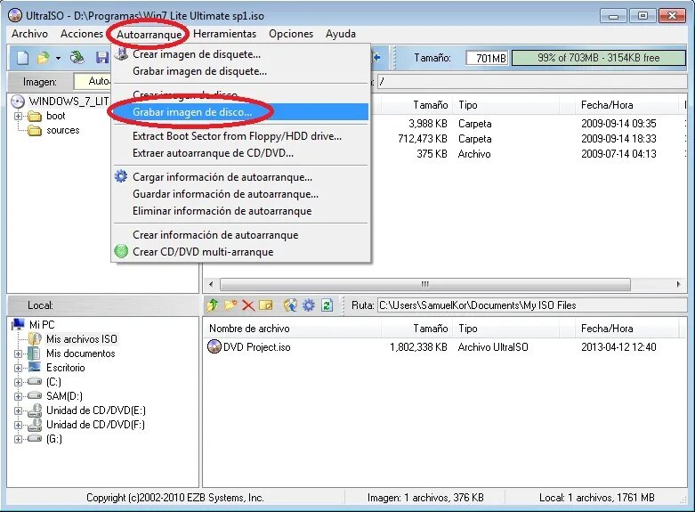
Task: Sort local list by Fecha/Hora header
Action: [x=626, y=329]
